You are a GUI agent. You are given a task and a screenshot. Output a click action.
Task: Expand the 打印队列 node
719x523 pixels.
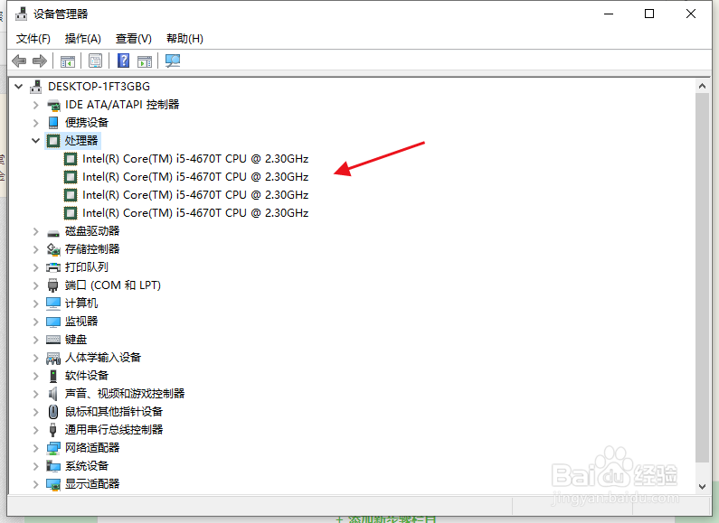(35, 267)
